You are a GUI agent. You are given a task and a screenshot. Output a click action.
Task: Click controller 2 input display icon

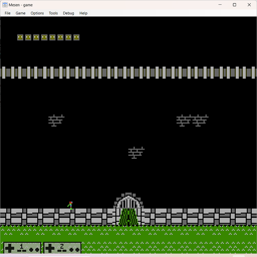62,248
